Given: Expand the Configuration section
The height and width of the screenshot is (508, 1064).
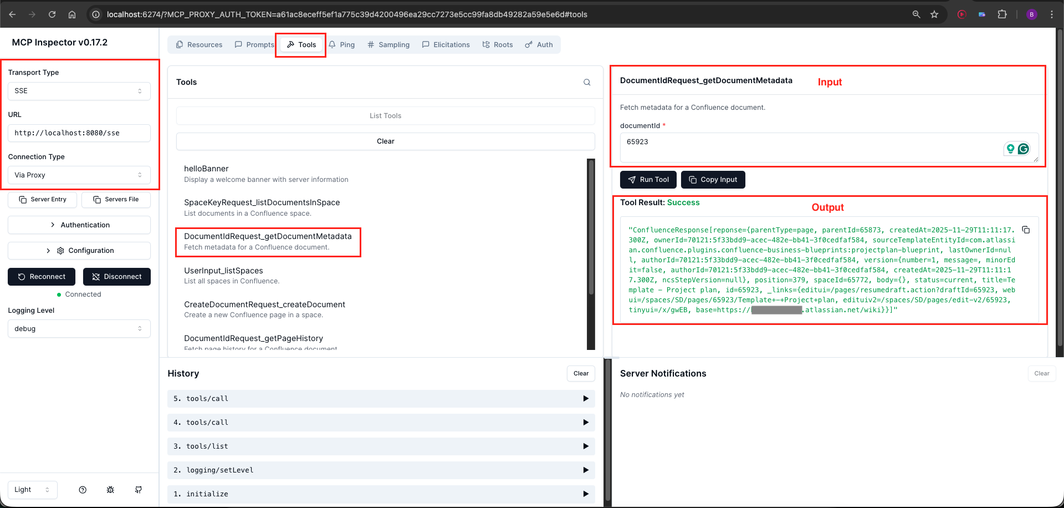Looking at the screenshot, I should coord(79,250).
